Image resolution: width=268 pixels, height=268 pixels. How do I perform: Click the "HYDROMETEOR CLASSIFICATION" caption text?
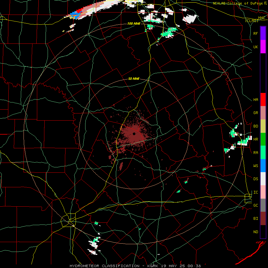(105, 266)
